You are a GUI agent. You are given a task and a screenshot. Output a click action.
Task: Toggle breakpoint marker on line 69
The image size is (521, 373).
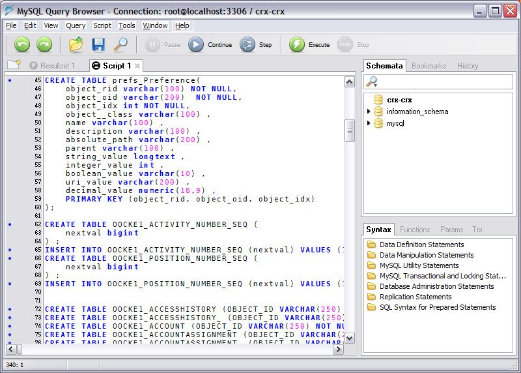click(10, 284)
